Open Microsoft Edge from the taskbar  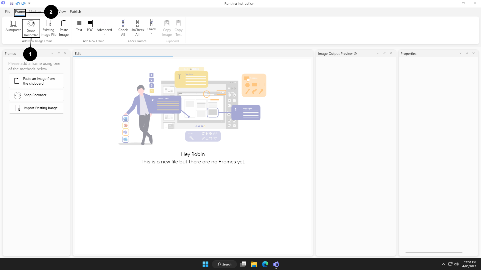click(265, 264)
